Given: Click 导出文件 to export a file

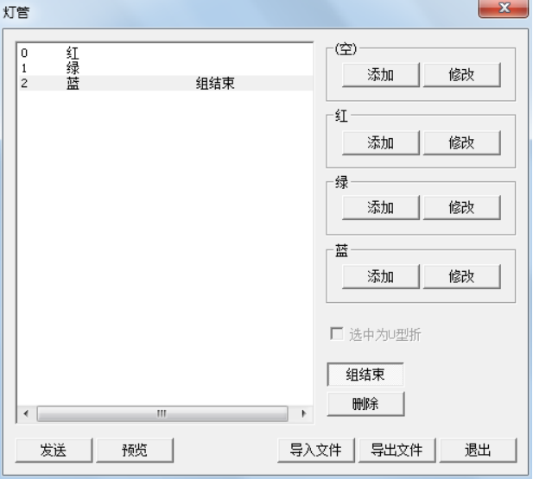Looking at the screenshot, I should (397, 450).
